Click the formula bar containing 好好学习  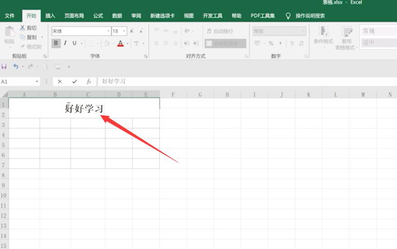[x=247, y=81]
